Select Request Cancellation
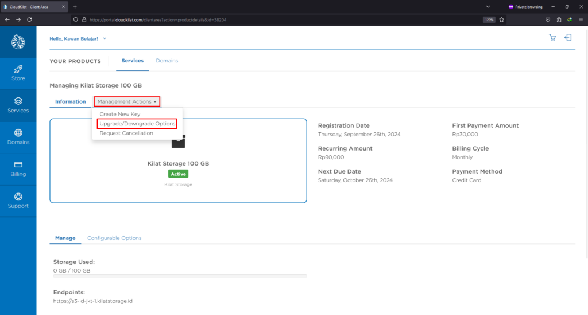This screenshot has width=588, height=315. (126, 133)
